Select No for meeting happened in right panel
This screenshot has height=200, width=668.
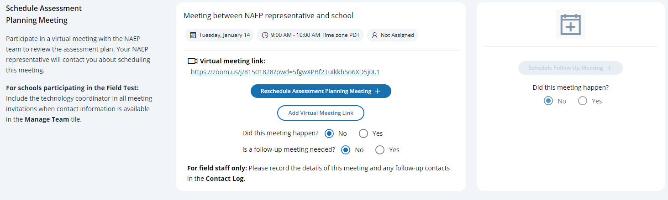click(x=548, y=101)
